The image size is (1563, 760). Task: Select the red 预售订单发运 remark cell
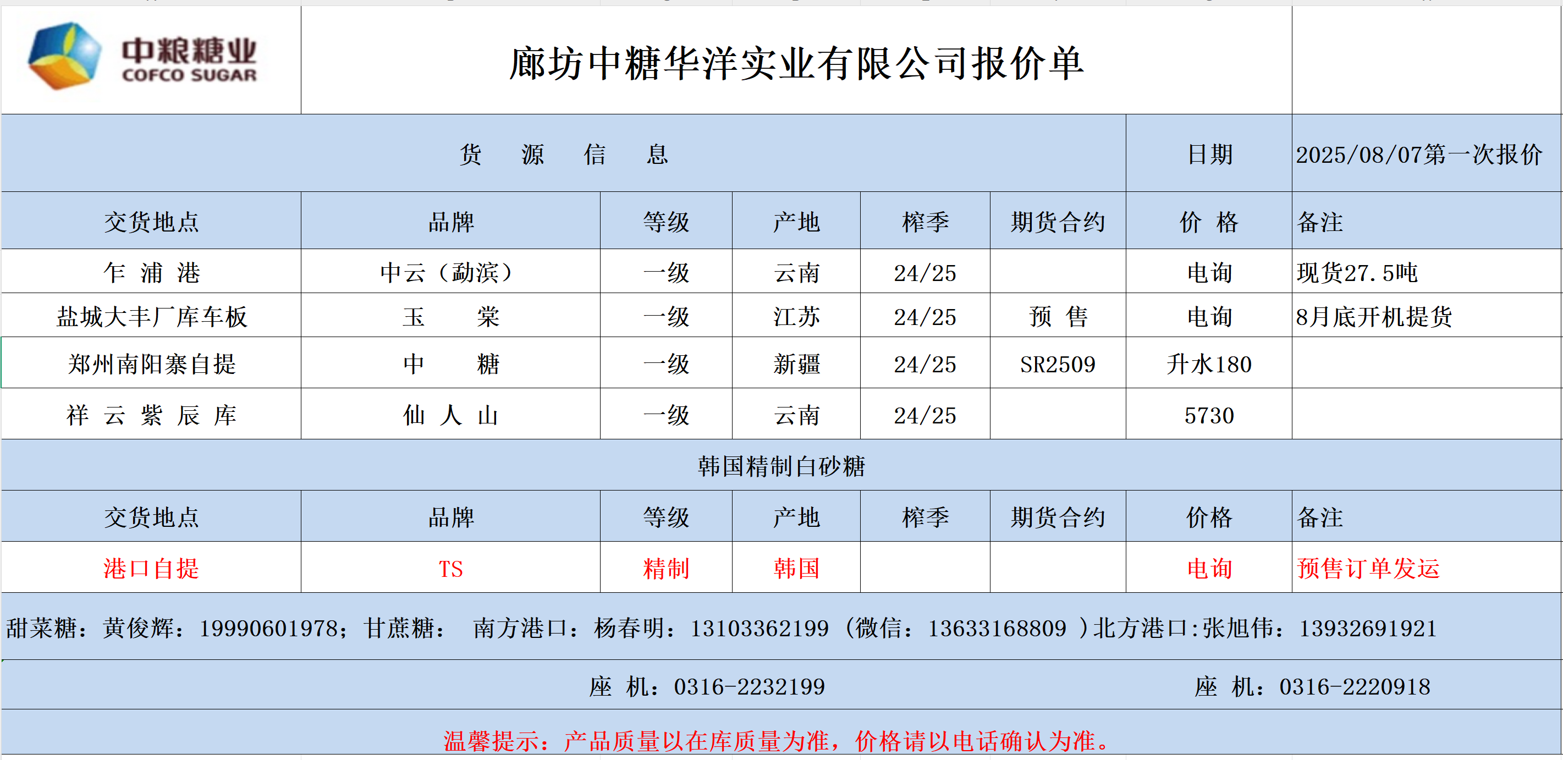[x=1368, y=568]
